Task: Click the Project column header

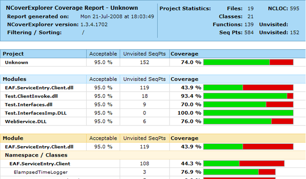Action: pos(13,54)
